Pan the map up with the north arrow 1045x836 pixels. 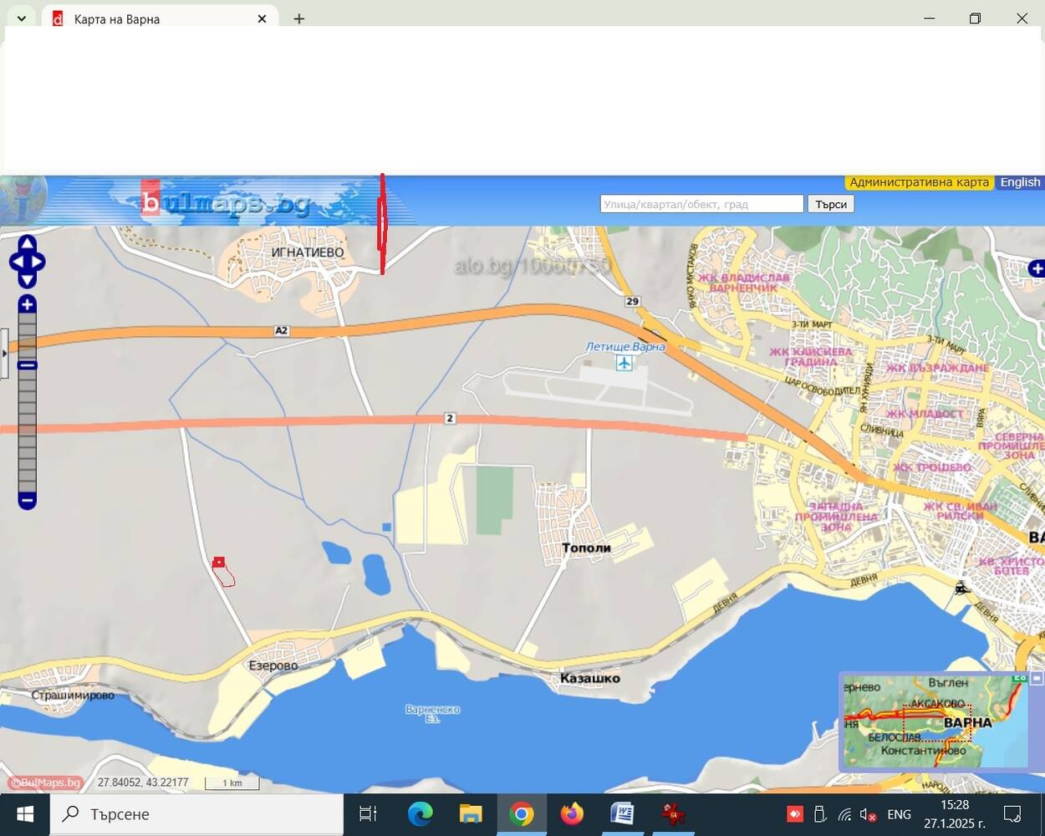[27, 243]
